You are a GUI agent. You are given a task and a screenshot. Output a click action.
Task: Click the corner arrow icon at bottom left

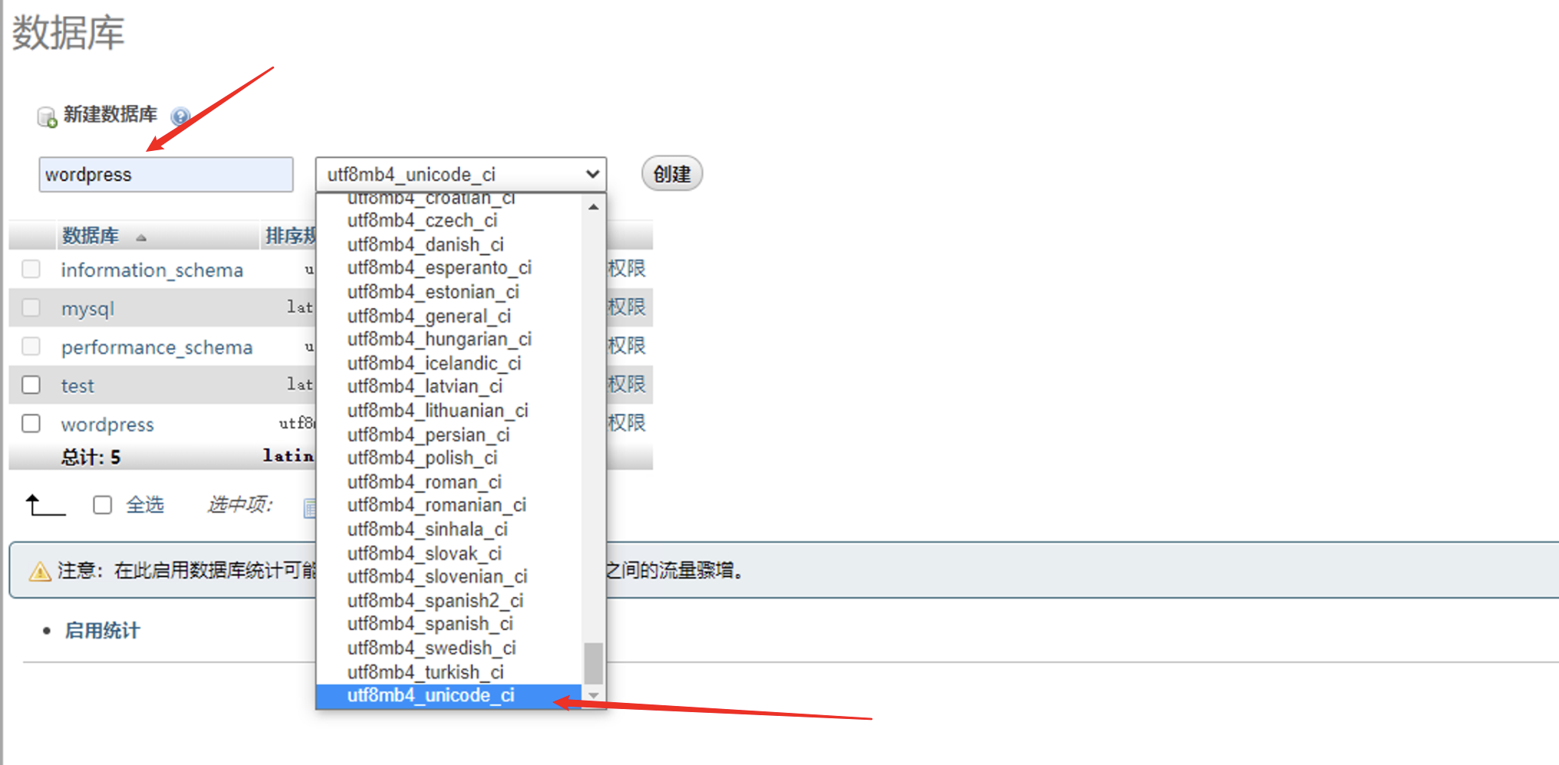coord(44,504)
